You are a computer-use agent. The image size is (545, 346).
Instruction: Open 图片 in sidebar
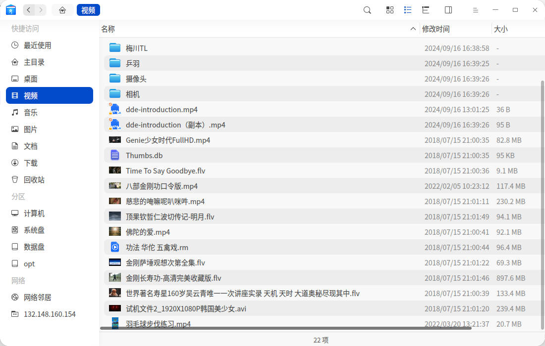tap(50, 130)
